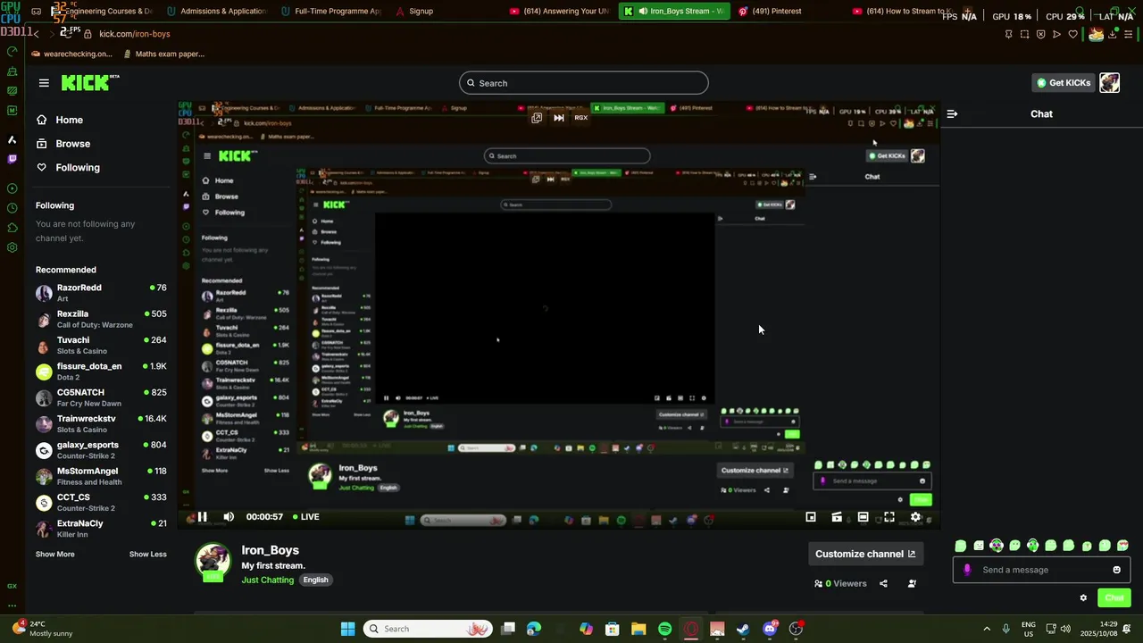This screenshot has height=643, width=1143.
Task: Show hidden system tray icons
Action: [987, 629]
